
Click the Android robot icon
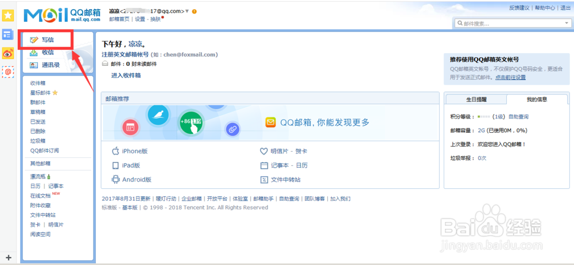click(116, 179)
